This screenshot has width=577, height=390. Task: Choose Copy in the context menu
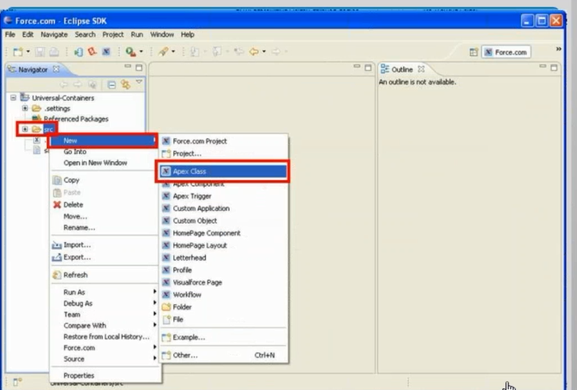point(71,180)
